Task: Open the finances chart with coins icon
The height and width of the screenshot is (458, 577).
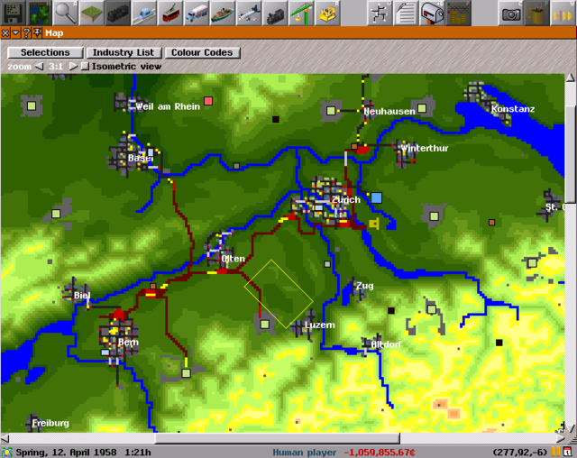Action: [458, 13]
